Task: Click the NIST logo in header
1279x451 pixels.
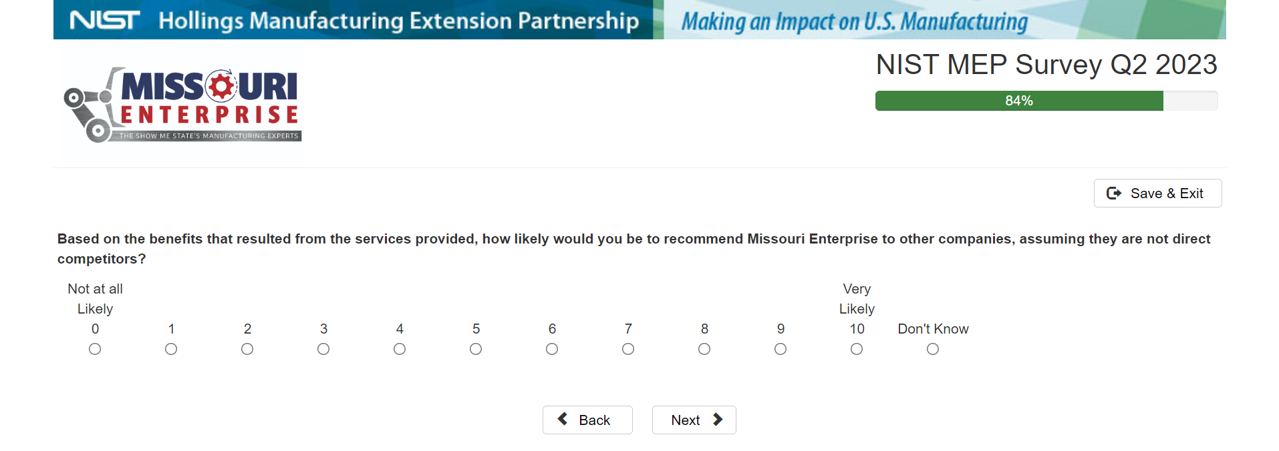Action: coord(105,21)
